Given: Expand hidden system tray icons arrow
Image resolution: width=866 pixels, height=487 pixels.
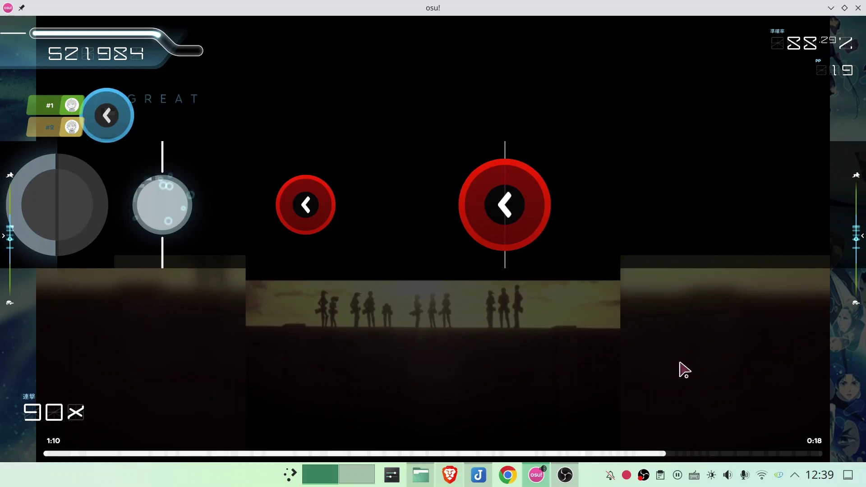Looking at the screenshot, I should click(x=795, y=475).
